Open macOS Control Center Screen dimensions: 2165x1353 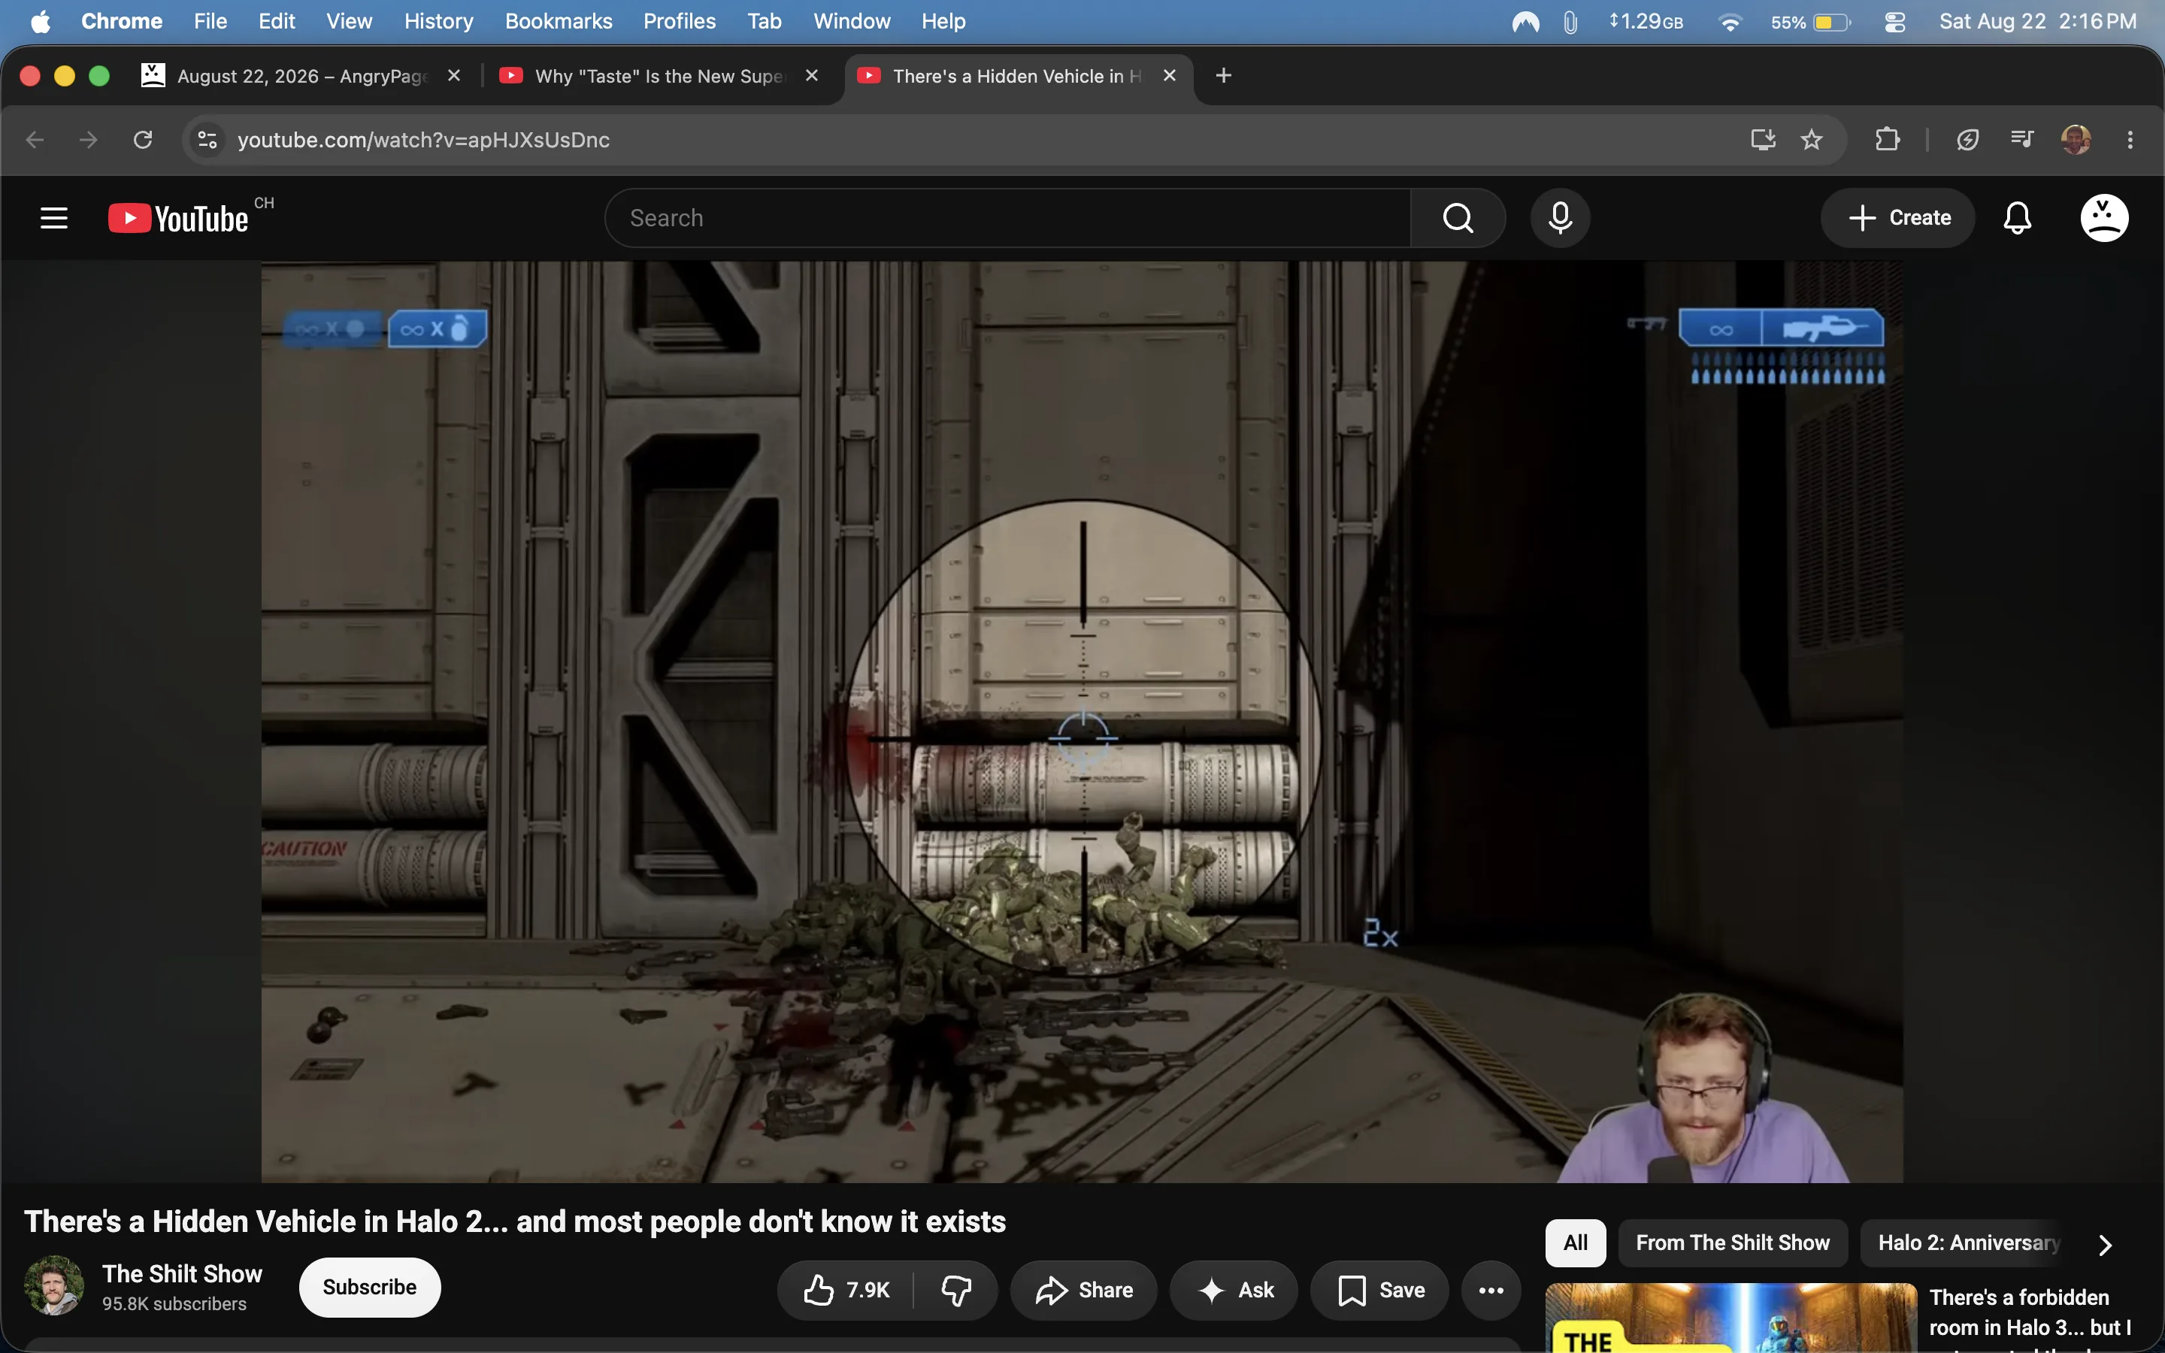coord(1895,22)
